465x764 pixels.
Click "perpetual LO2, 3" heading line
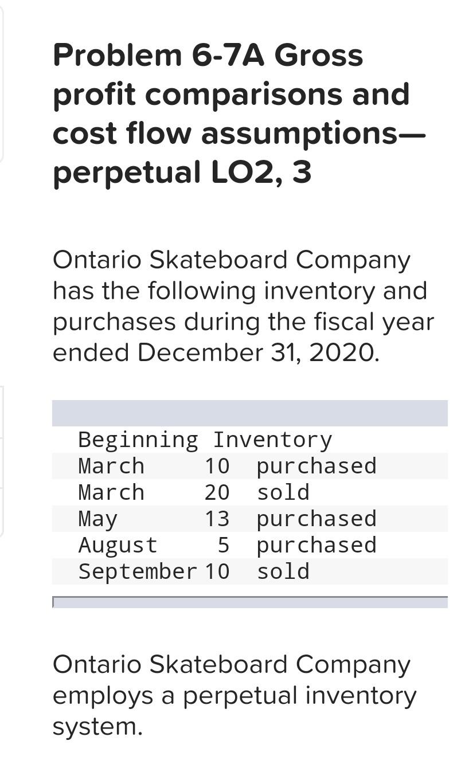182,171
